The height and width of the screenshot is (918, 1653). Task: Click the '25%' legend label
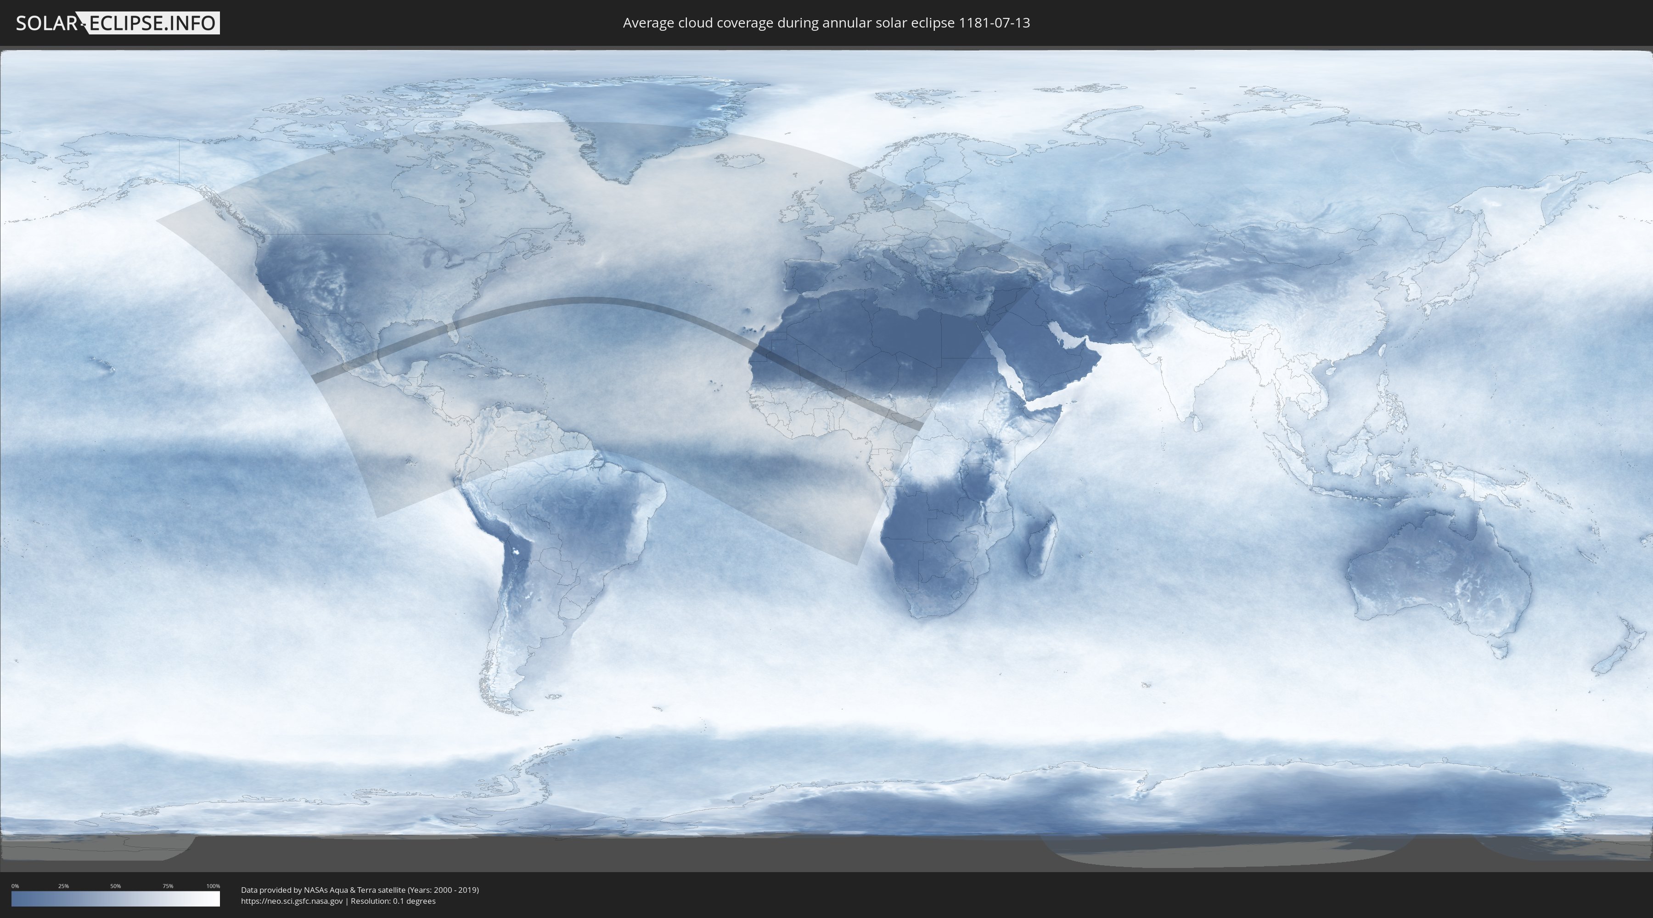(63, 886)
